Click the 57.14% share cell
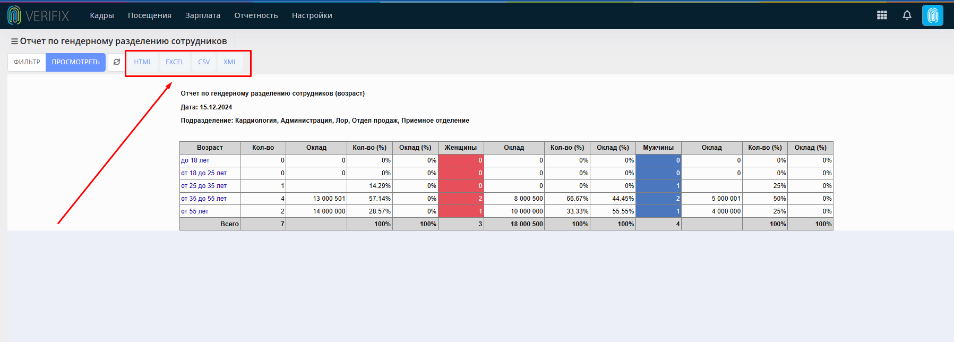Image resolution: width=954 pixels, height=342 pixels. [369, 199]
